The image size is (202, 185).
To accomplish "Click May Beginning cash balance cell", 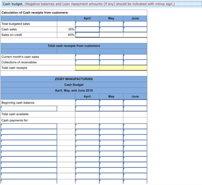I will click(x=111, y=103).
